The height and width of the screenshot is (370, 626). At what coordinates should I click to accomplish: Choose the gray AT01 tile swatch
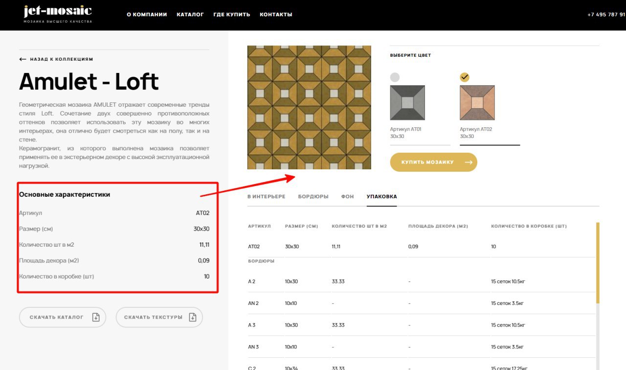[407, 103]
